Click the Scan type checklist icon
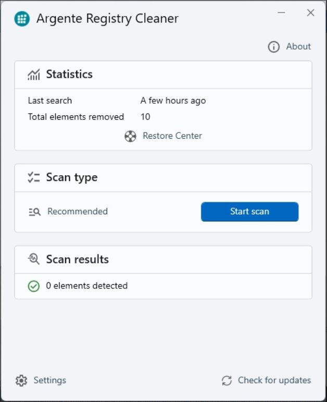The image size is (327, 402). pos(34,177)
